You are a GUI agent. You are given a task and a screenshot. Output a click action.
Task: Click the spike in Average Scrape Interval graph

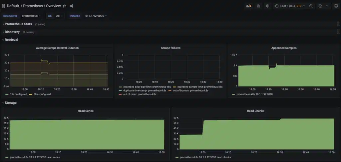pyautogui.click(x=42, y=60)
